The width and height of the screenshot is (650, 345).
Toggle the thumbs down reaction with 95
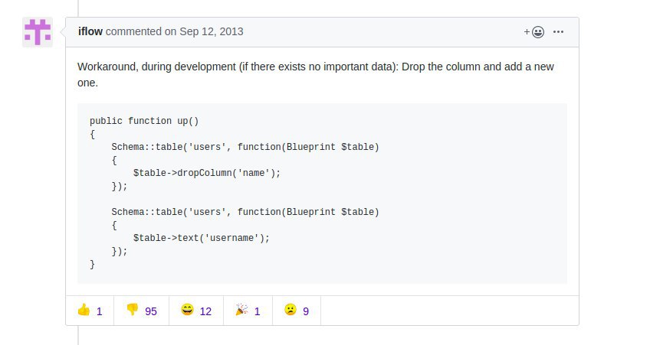141,311
